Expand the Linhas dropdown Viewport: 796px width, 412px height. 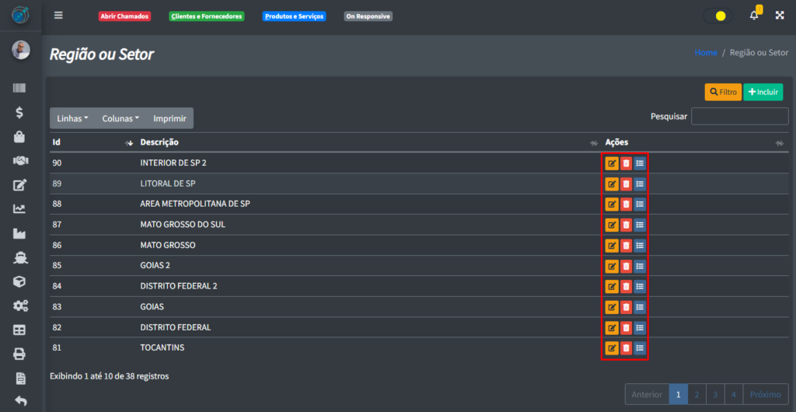tap(72, 118)
